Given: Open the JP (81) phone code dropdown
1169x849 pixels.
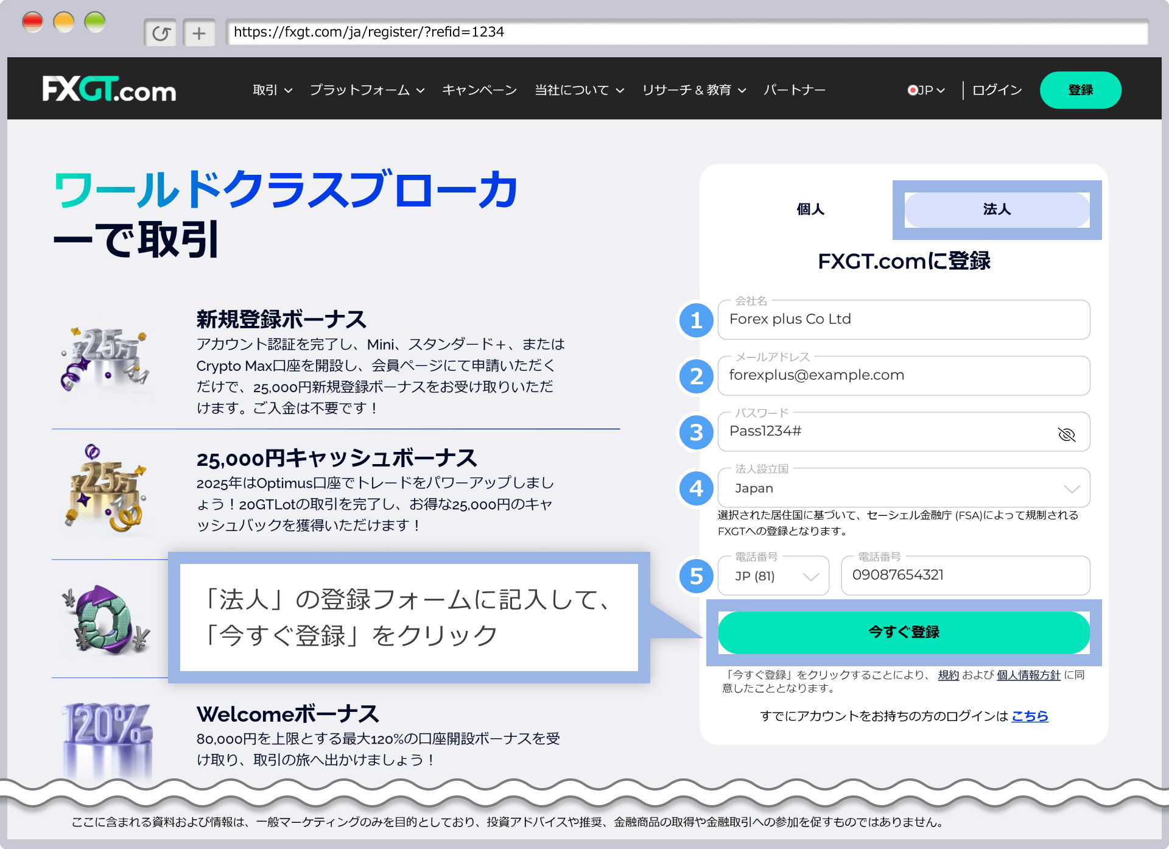Looking at the screenshot, I should point(773,576).
